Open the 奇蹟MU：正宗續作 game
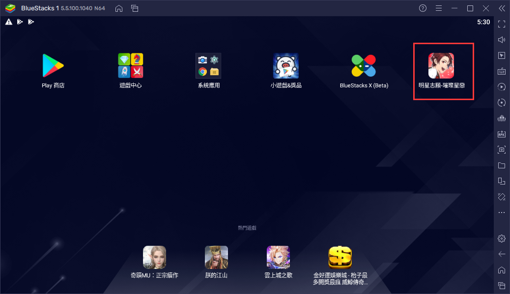 pos(154,257)
